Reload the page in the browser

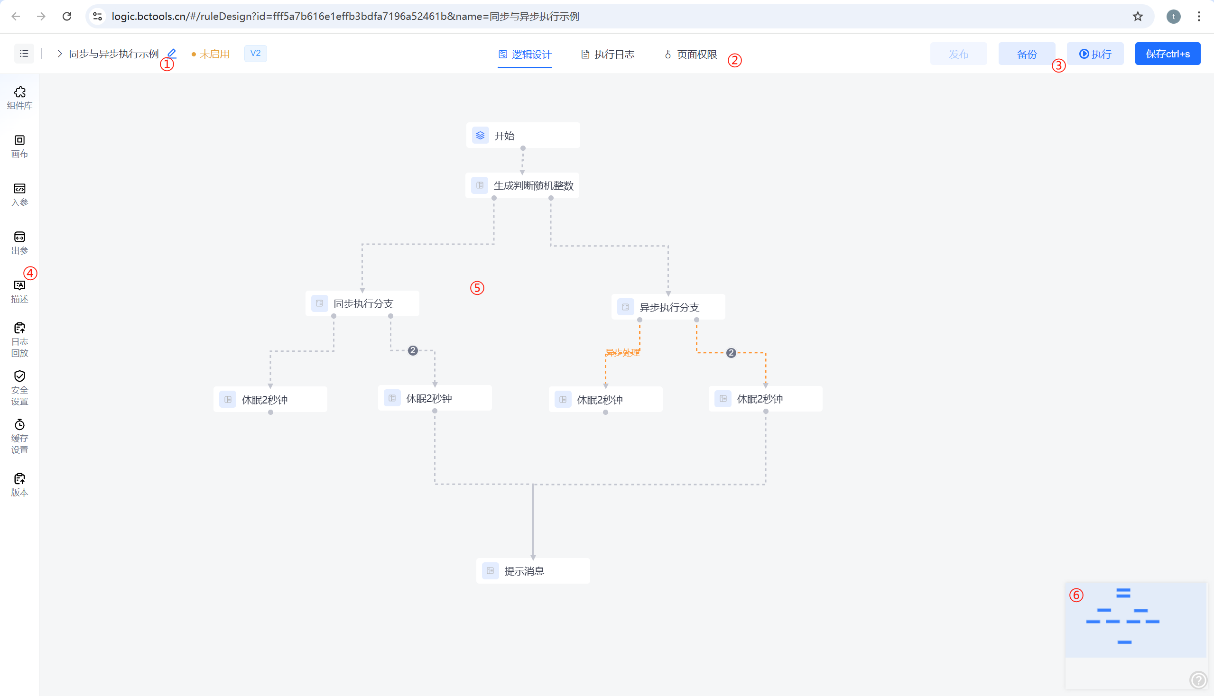click(x=67, y=16)
